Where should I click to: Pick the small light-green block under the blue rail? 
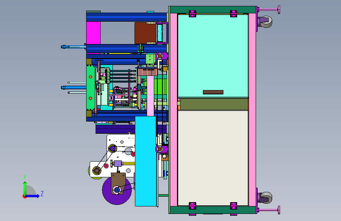click(150, 59)
